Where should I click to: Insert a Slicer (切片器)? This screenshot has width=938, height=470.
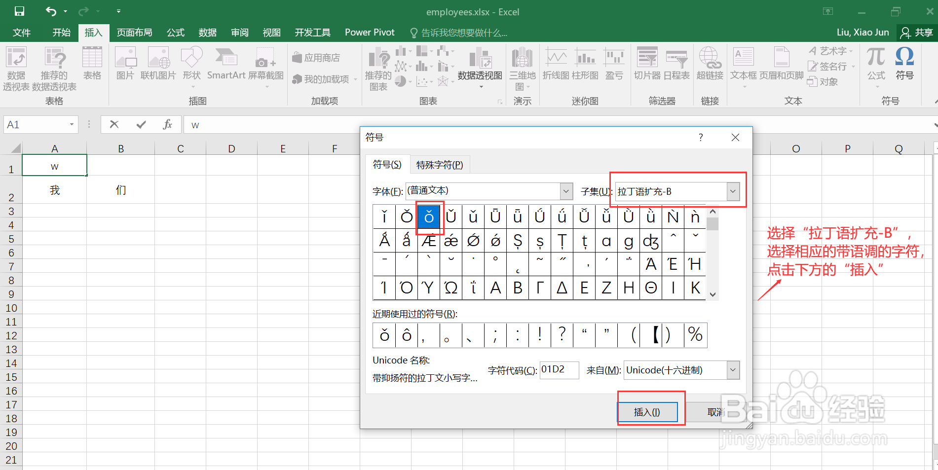point(647,64)
